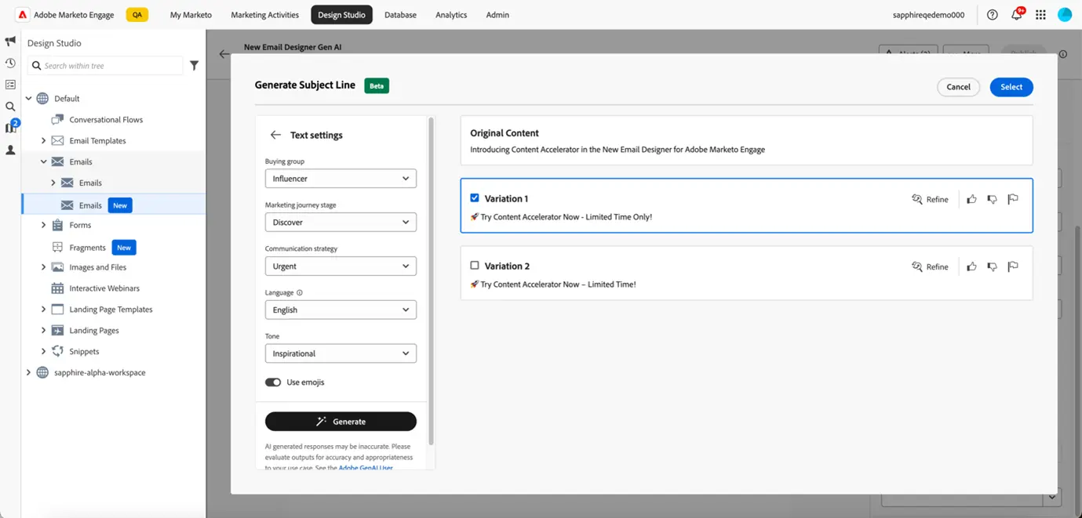Select Interactive Webinars in tree
Viewport: 1082px width, 518px height.
click(x=104, y=288)
